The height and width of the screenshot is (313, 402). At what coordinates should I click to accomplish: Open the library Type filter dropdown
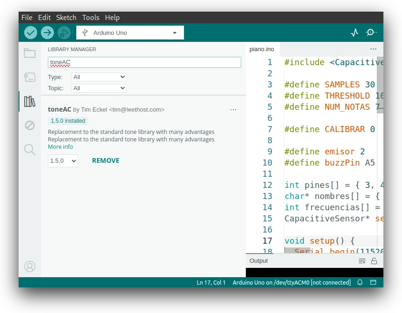99,77
